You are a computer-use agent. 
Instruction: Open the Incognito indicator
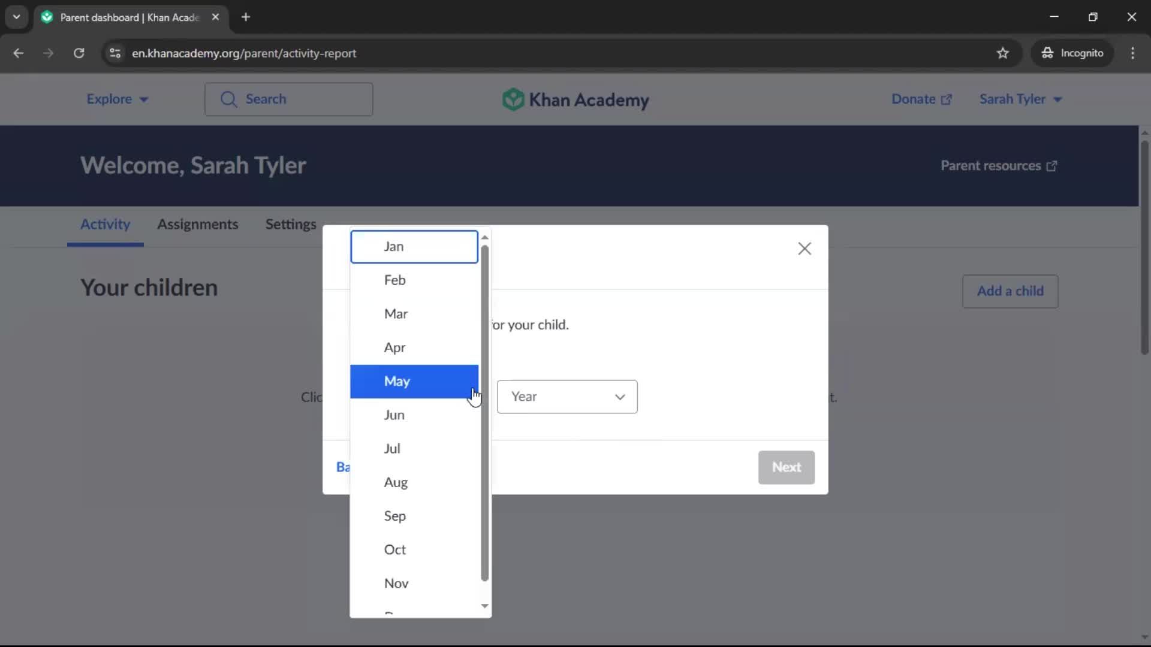coord(1072,53)
